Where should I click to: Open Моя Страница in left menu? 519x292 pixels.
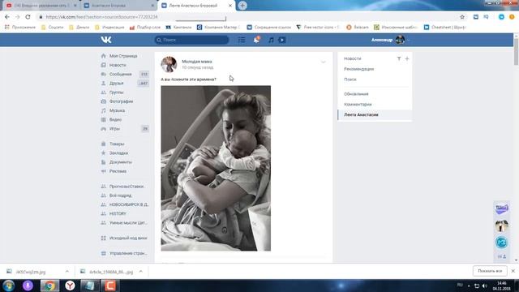tap(124, 56)
